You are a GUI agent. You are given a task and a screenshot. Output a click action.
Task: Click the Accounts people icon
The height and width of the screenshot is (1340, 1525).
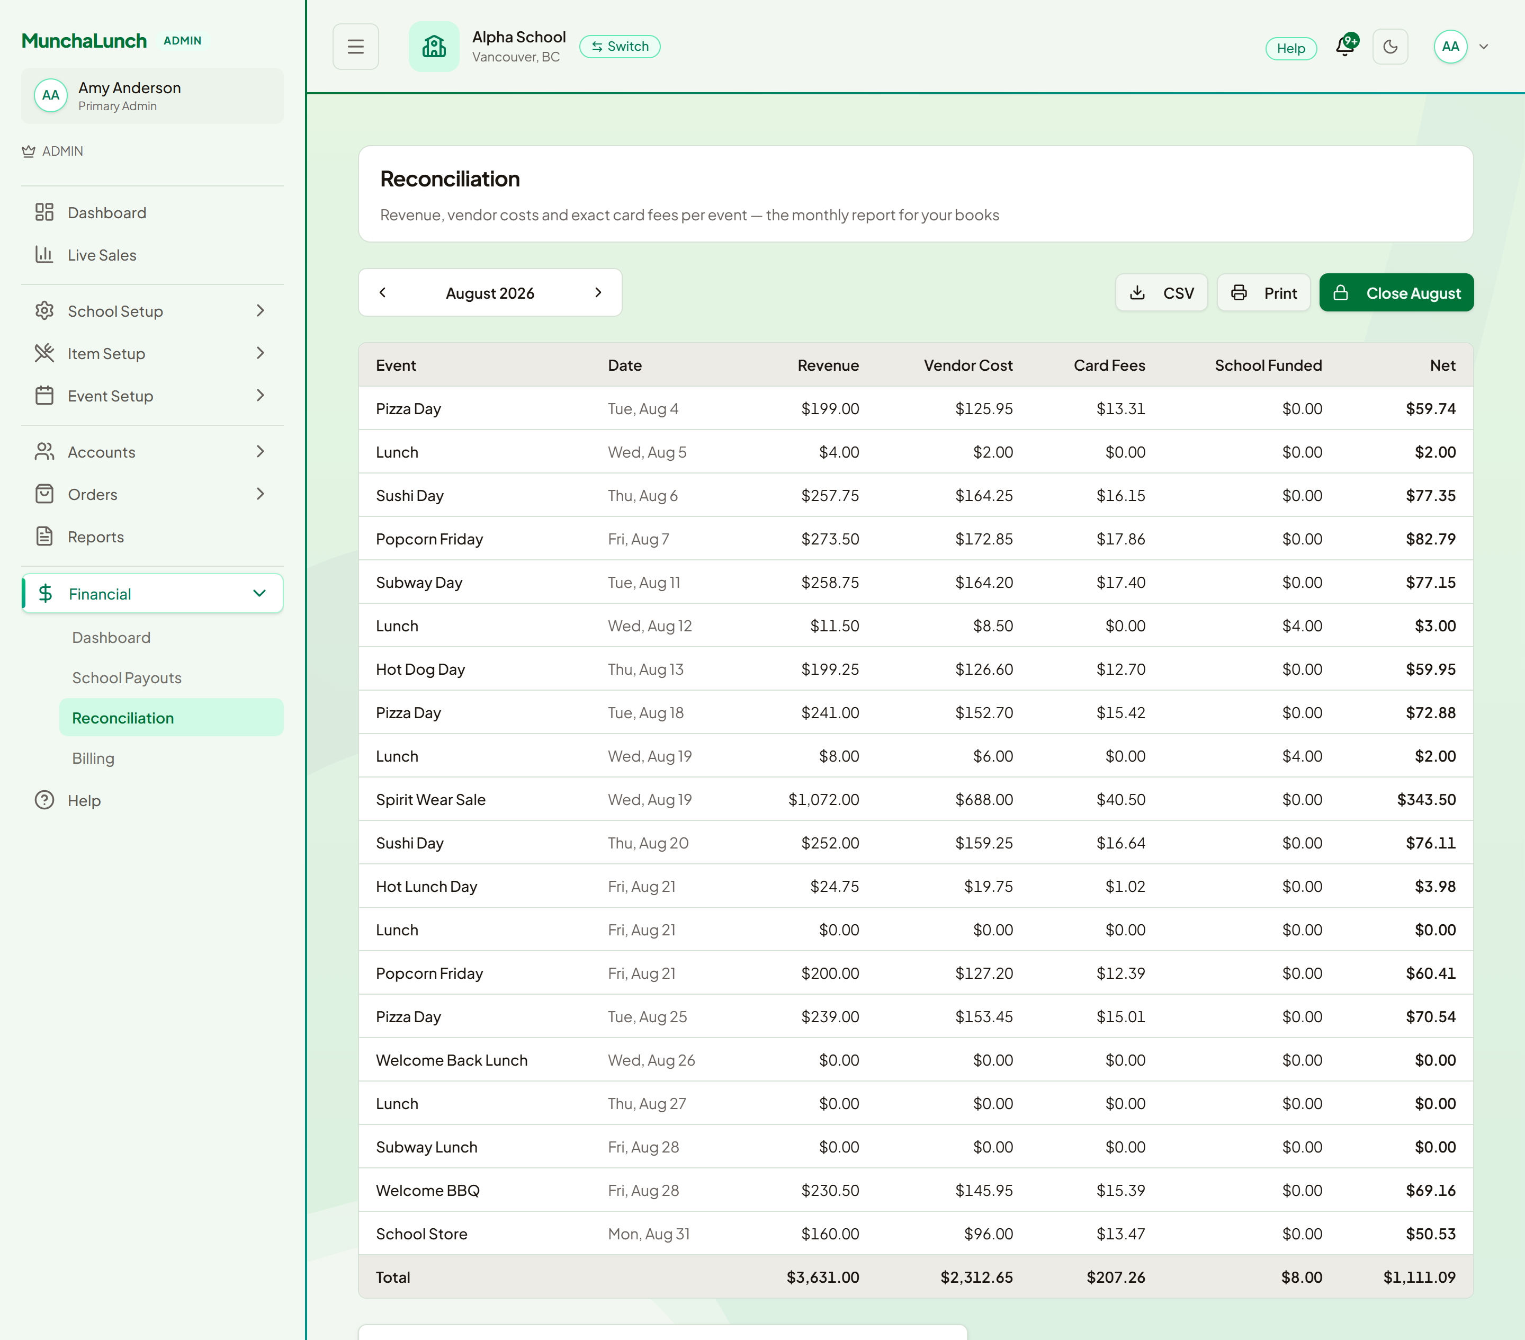44,451
